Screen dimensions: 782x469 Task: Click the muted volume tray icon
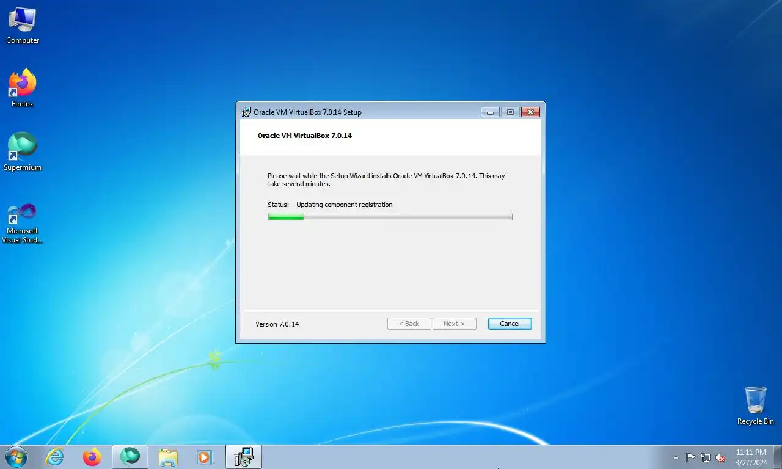point(720,457)
